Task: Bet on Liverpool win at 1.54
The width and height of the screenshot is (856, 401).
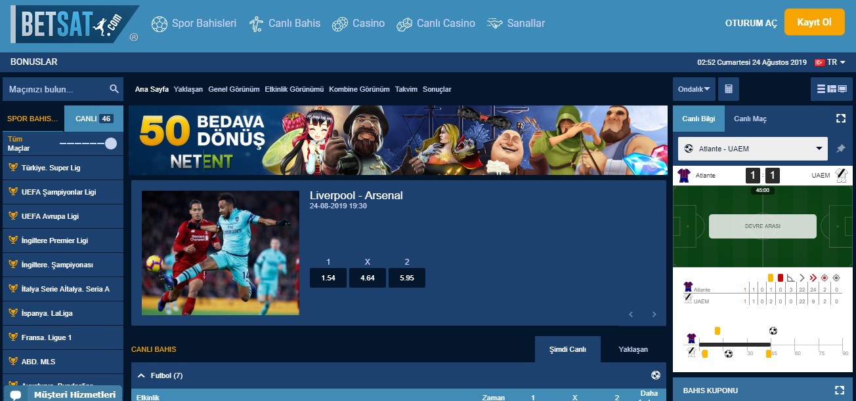Action: click(x=328, y=278)
